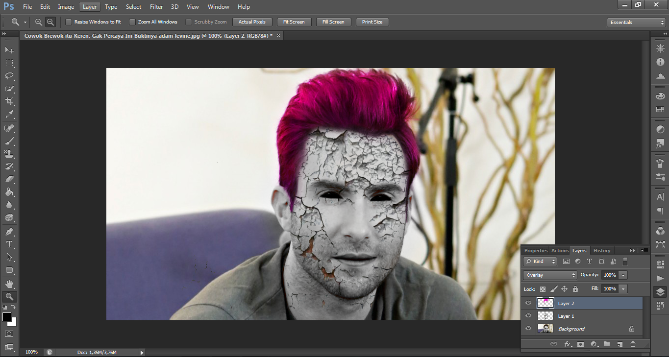The width and height of the screenshot is (669, 357).
Task: Toggle Quick Mask mode
Action: pos(9,334)
